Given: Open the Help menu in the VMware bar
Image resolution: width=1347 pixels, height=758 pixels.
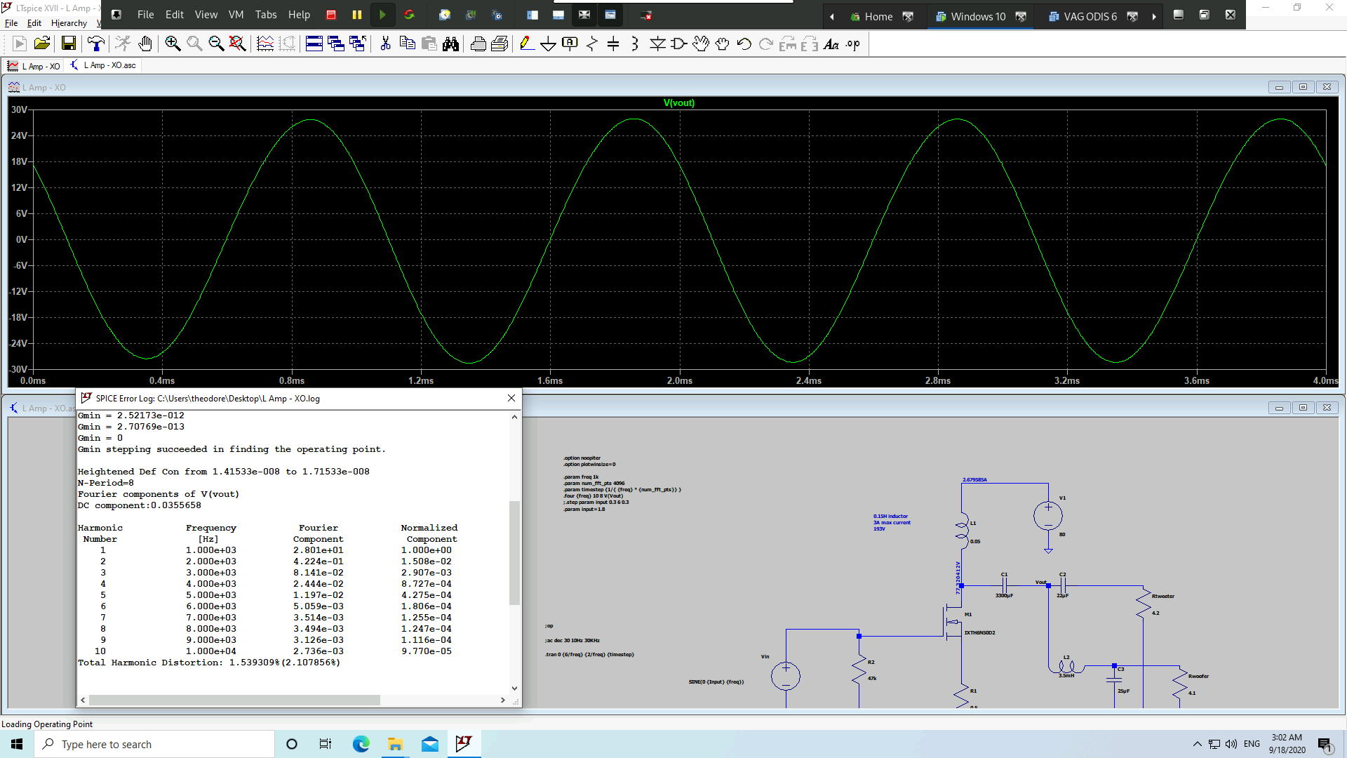Looking at the screenshot, I should coord(300,15).
